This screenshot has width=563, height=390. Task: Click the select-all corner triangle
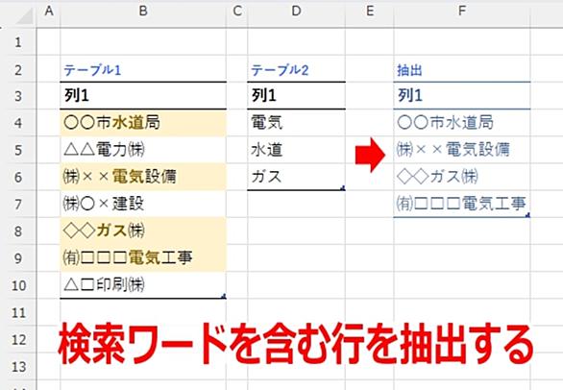click(24, 16)
